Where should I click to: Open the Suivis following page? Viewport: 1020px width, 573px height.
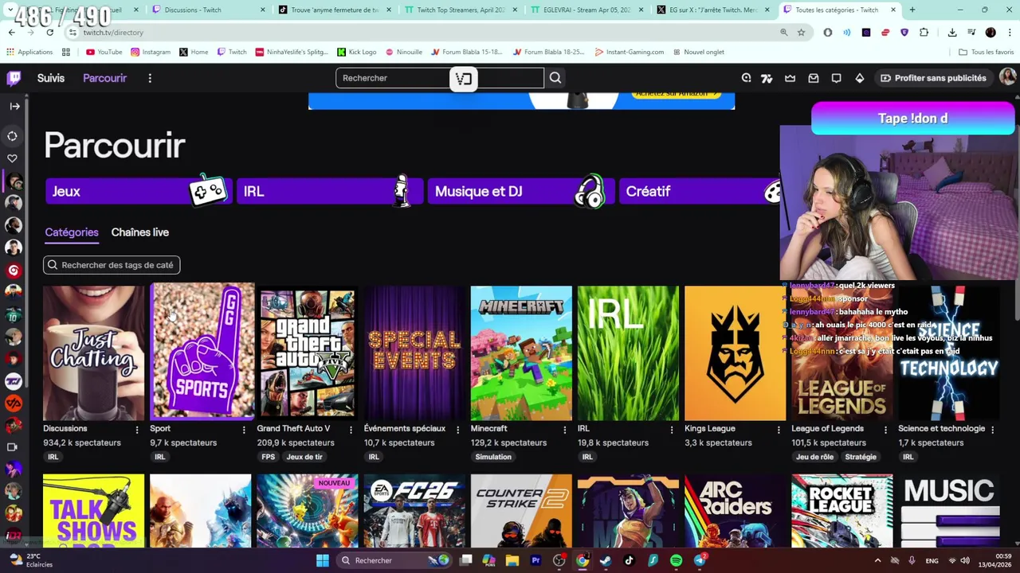click(x=50, y=78)
